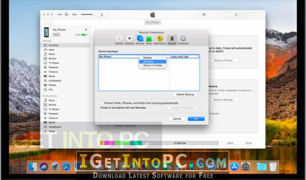Open Safari from the Dock

pos(67,167)
